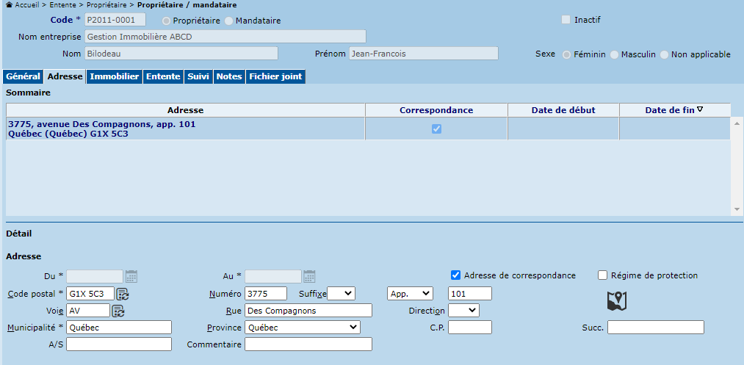The height and width of the screenshot is (365, 744).
Task: Click the Entente breadcrumb link
Action: pos(62,4)
